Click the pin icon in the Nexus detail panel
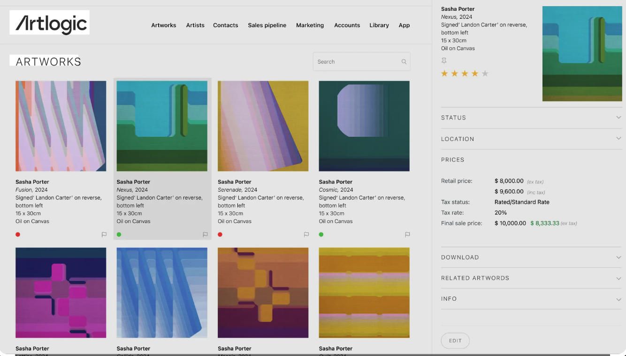Screen dimensions: 626x356 coord(444,61)
